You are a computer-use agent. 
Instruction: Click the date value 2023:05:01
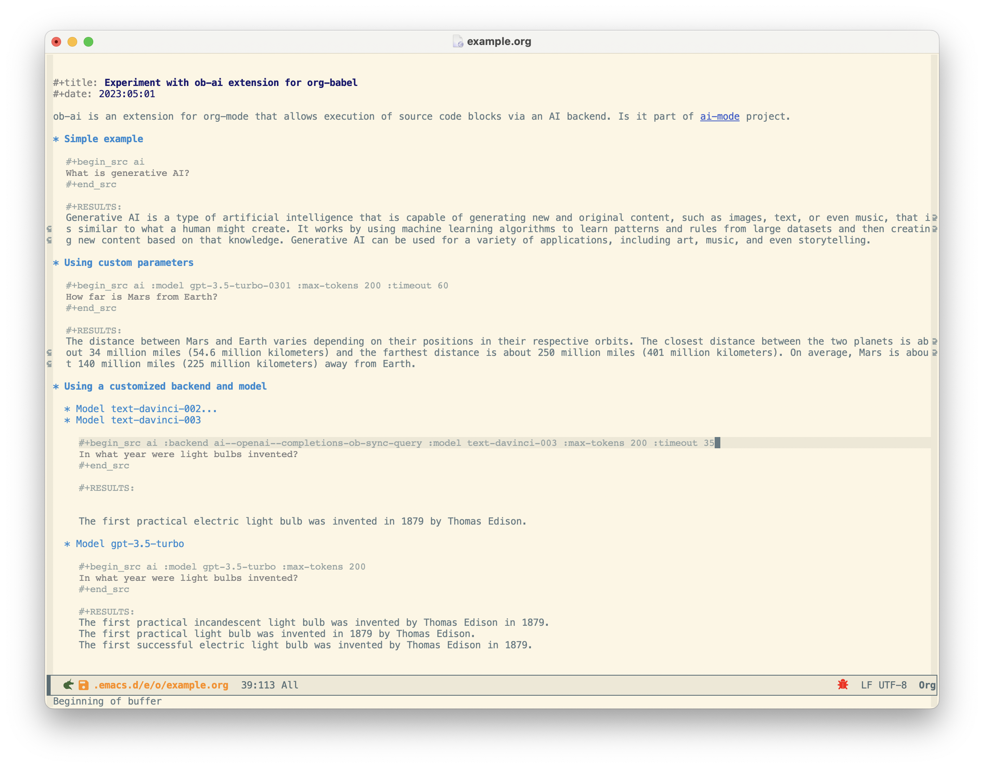pos(127,94)
